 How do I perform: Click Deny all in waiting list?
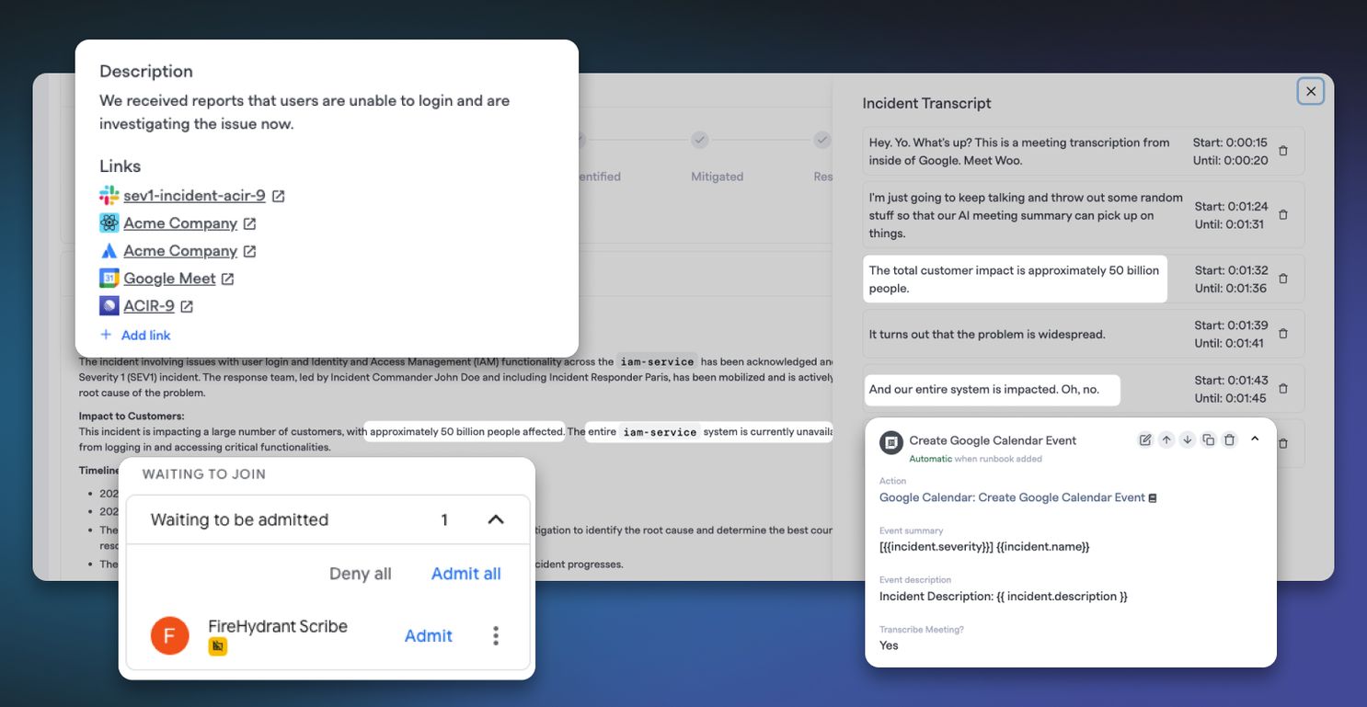click(361, 574)
